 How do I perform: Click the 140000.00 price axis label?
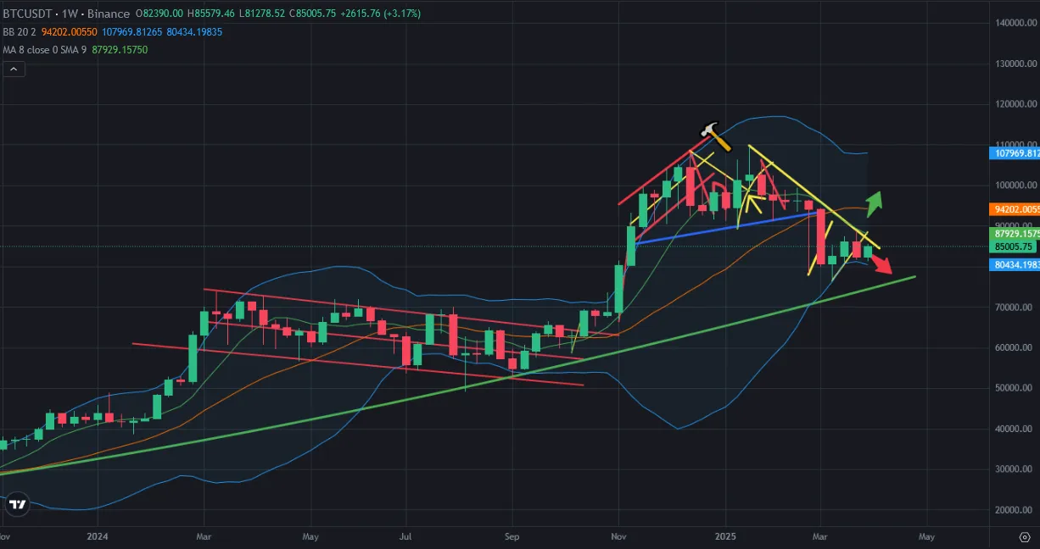1015,23
